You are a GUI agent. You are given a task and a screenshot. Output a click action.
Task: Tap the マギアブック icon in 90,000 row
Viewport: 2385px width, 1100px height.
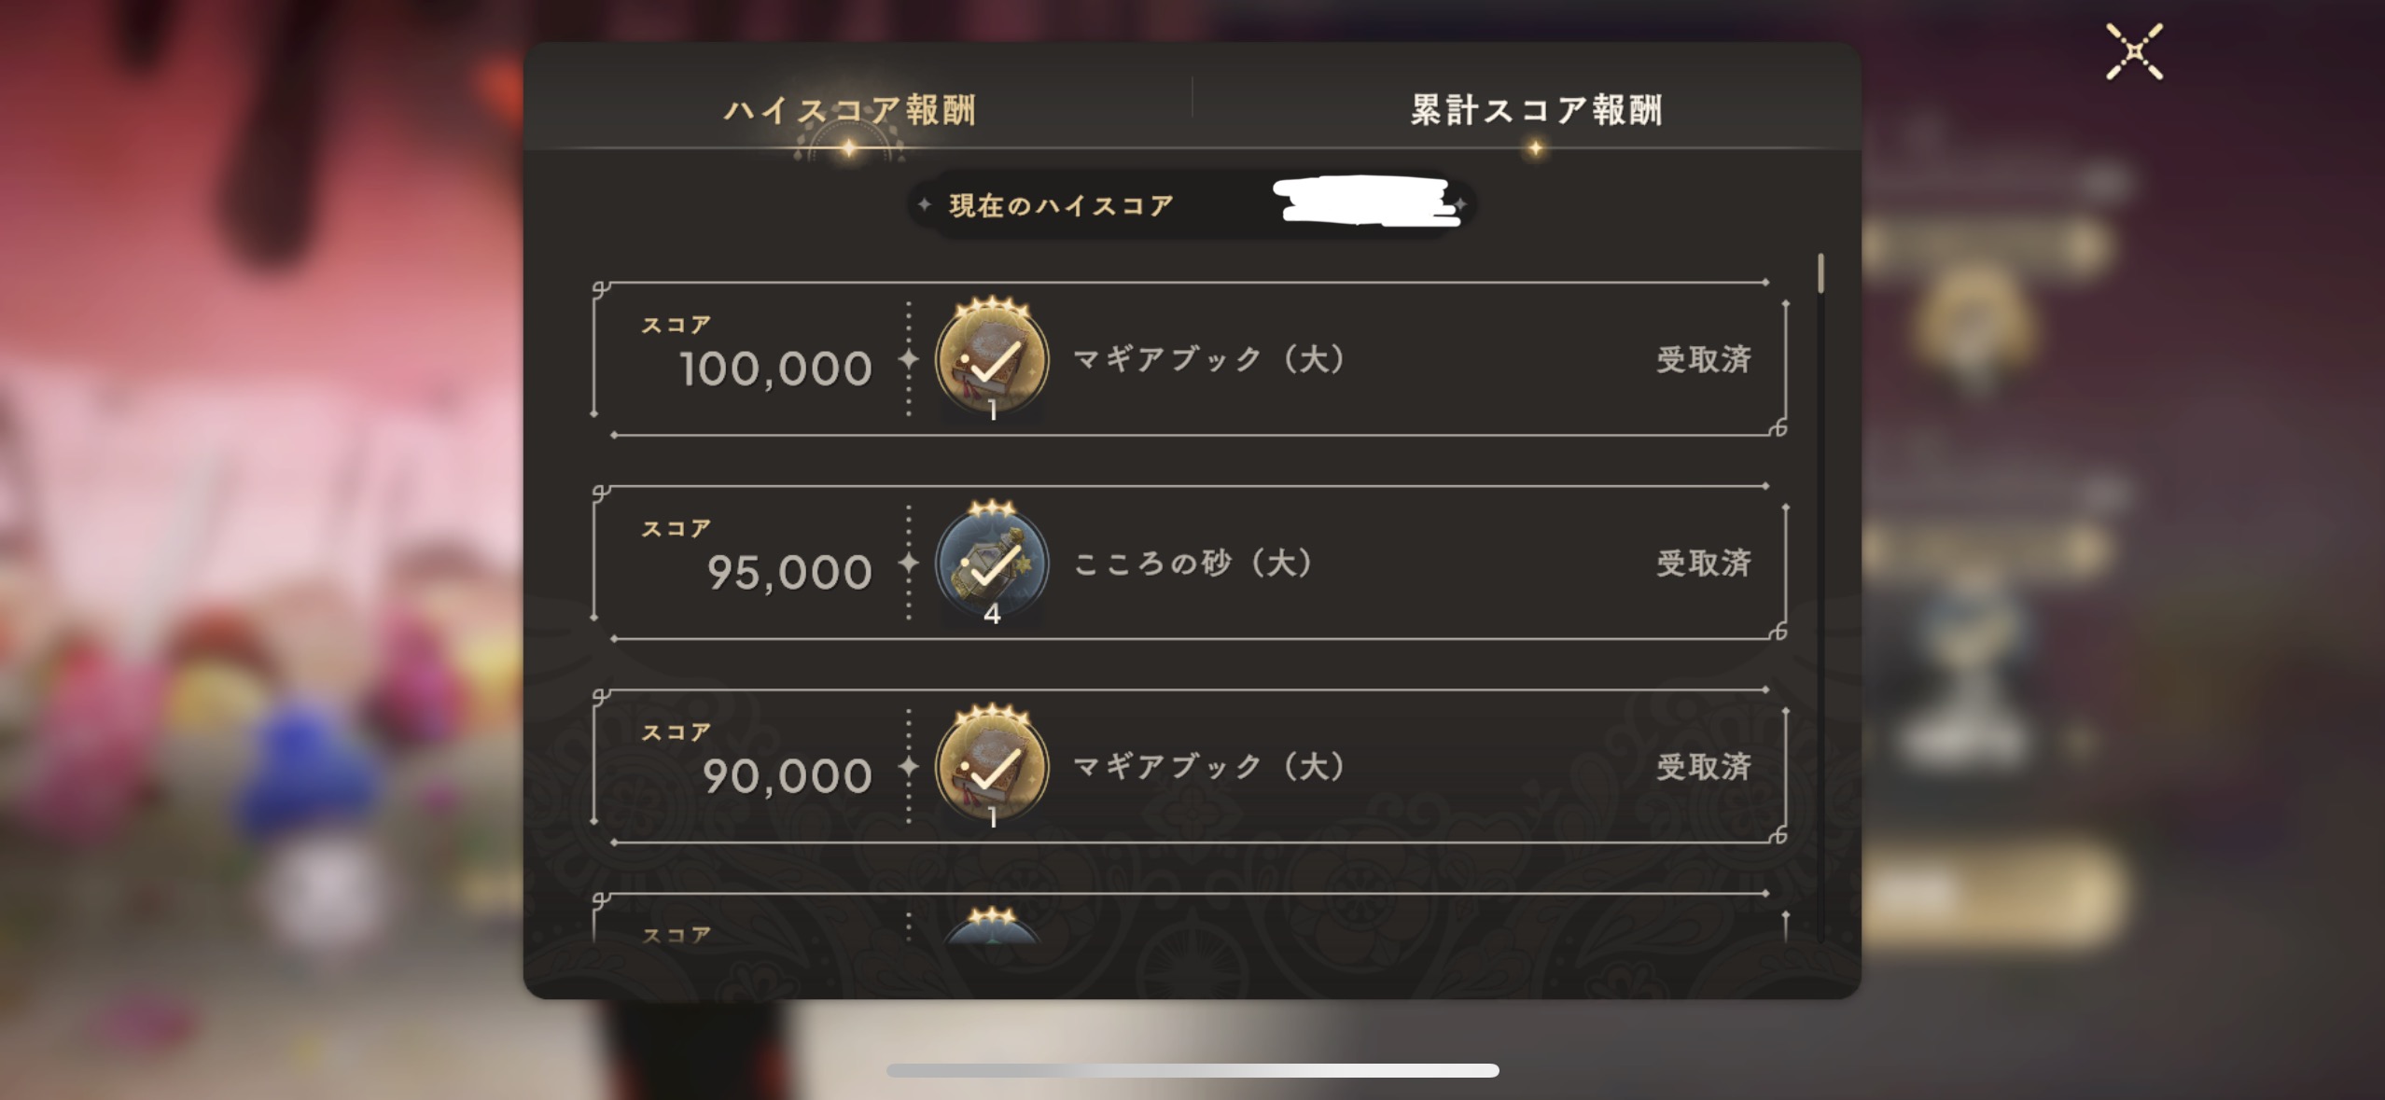[x=992, y=766]
